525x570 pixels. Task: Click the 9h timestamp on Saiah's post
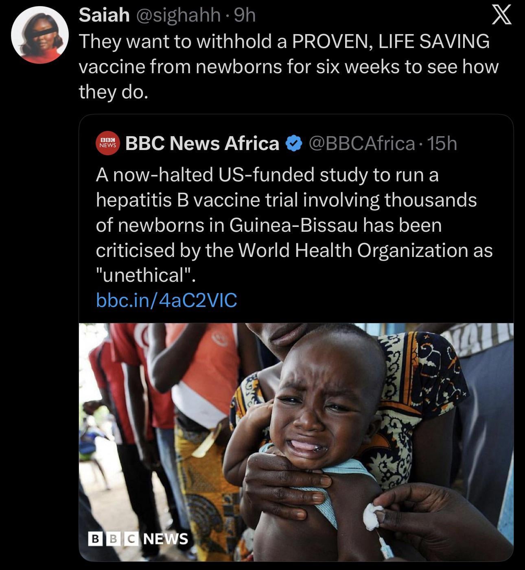click(x=245, y=16)
